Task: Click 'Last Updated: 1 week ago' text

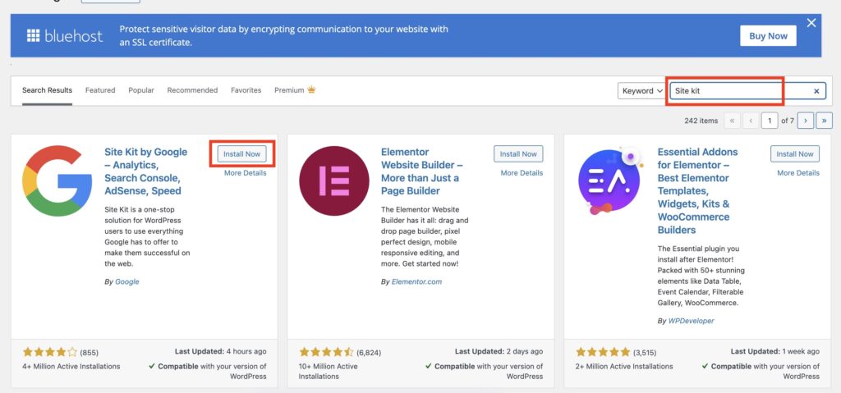Action: [775, 352]
